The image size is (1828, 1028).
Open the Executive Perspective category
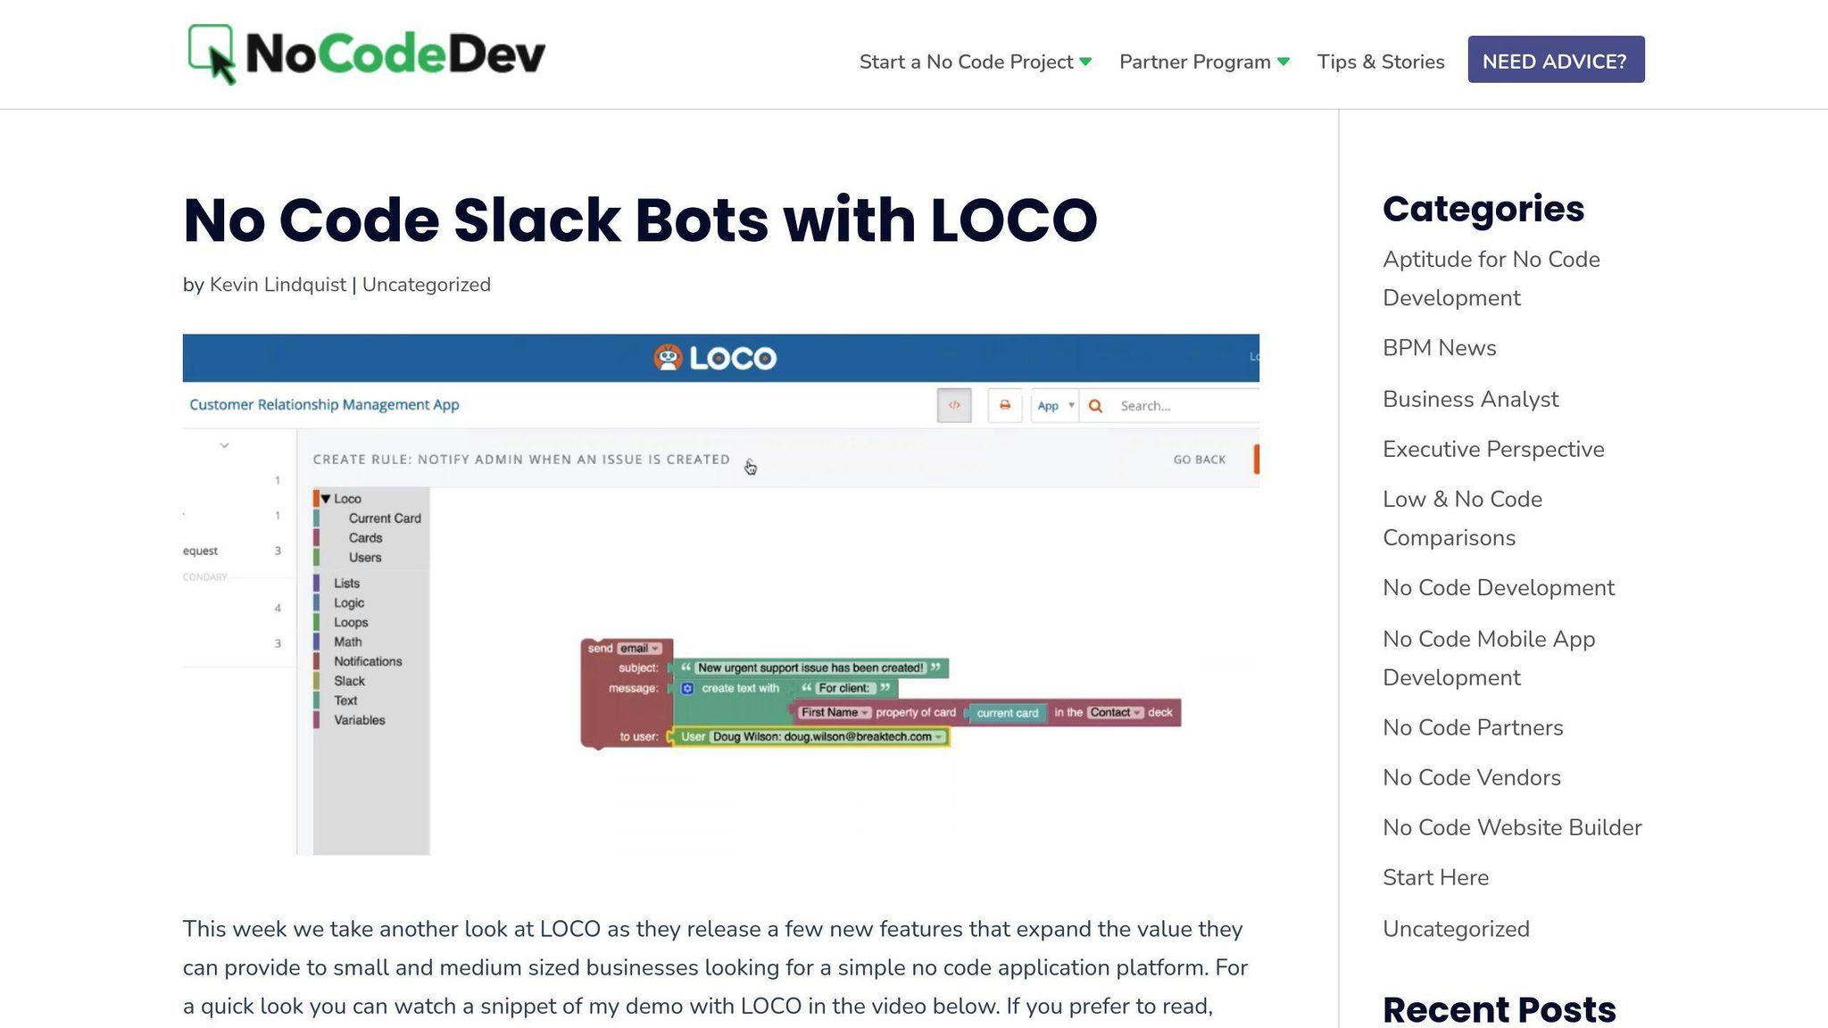1493,449
